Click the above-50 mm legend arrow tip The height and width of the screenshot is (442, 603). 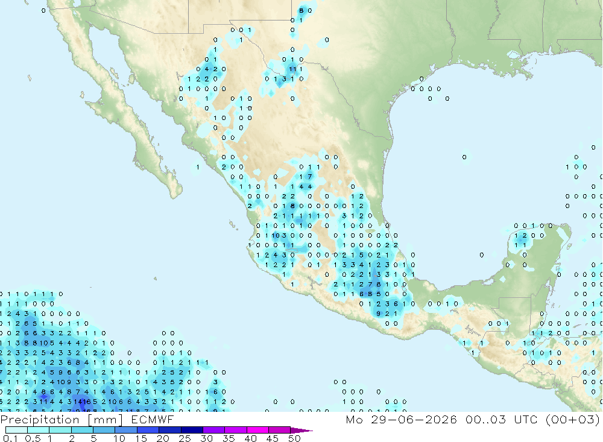301,430
